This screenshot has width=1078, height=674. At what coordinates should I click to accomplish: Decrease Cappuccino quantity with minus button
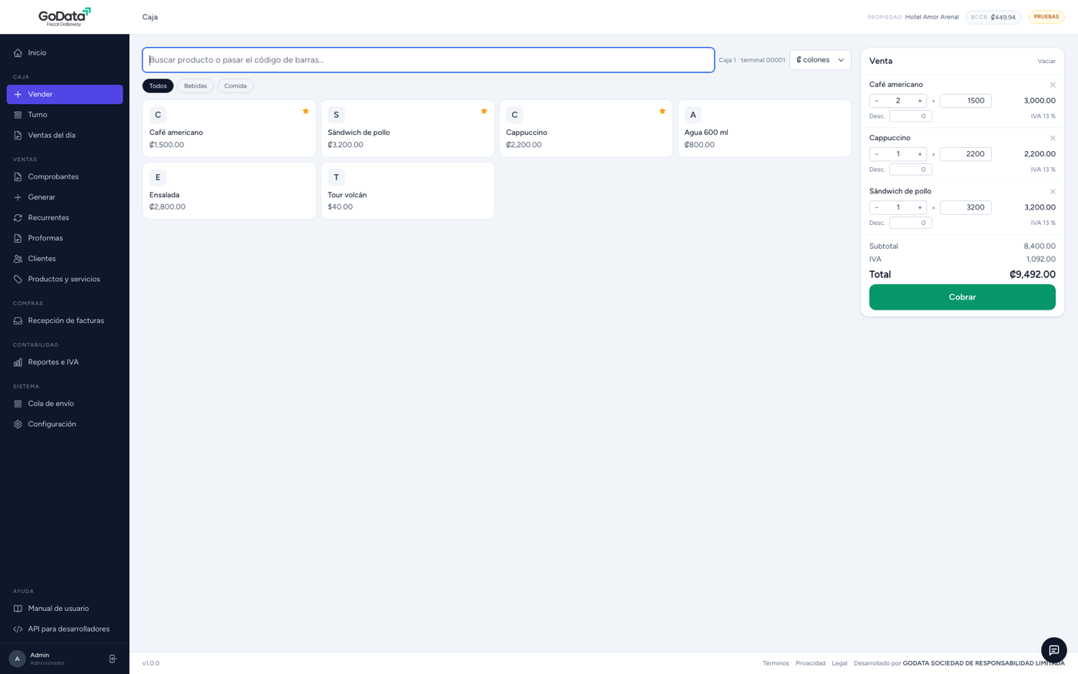[876, 154]
